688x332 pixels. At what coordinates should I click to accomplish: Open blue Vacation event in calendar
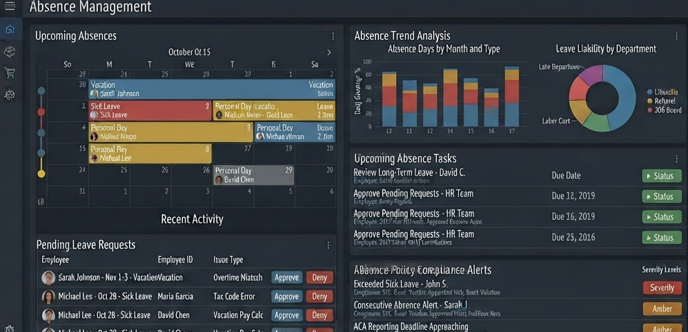212,89
